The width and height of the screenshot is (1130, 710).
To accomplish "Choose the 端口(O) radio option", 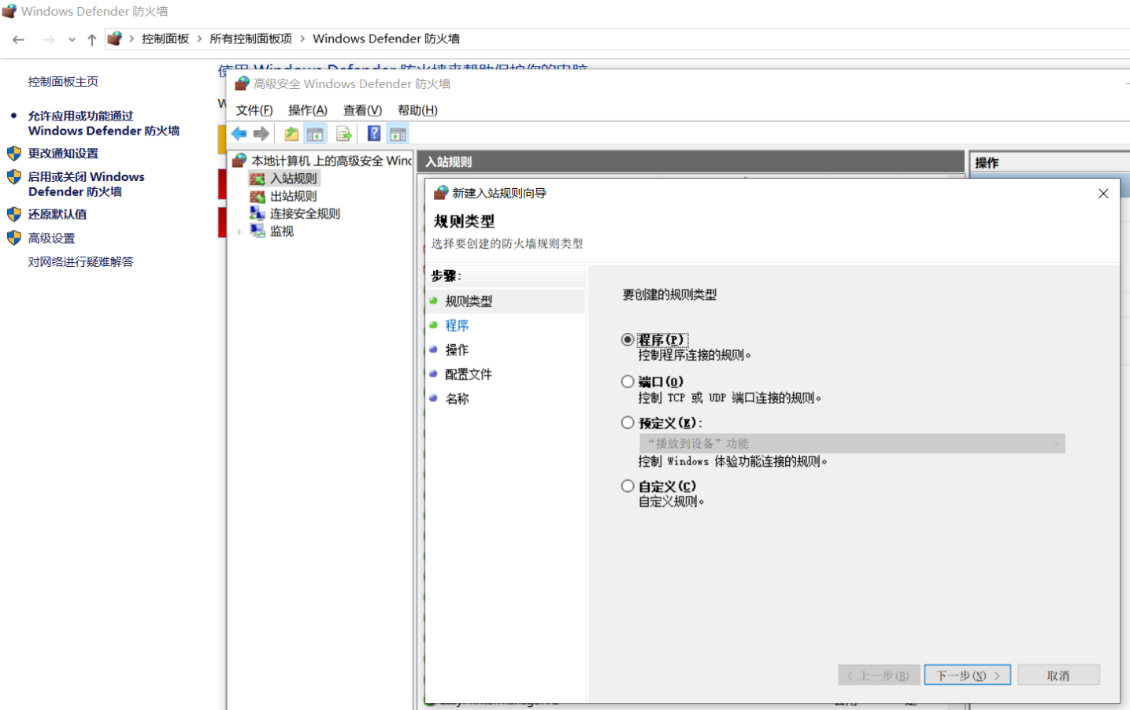I will coord(628,382).
